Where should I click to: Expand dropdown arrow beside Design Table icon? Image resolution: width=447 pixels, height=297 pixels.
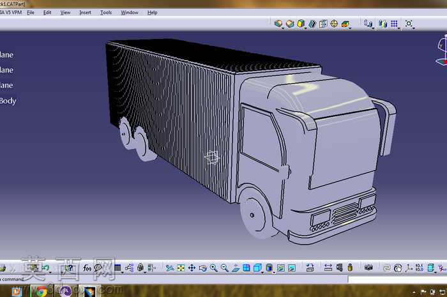(123, 273)
